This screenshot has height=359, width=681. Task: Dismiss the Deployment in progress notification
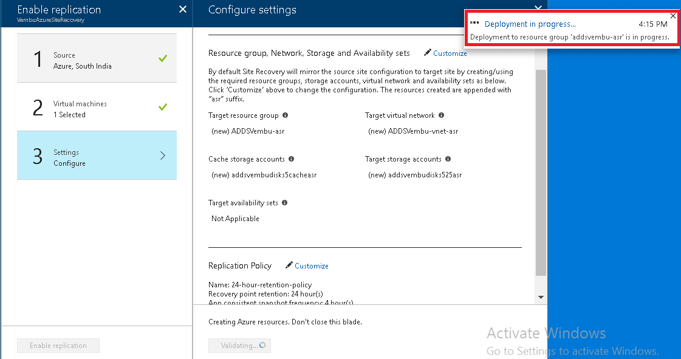672,16
